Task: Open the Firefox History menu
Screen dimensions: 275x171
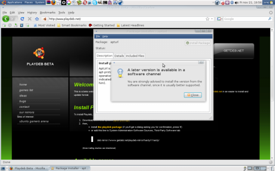Action: pyautogui.click(x=32, y=12)
